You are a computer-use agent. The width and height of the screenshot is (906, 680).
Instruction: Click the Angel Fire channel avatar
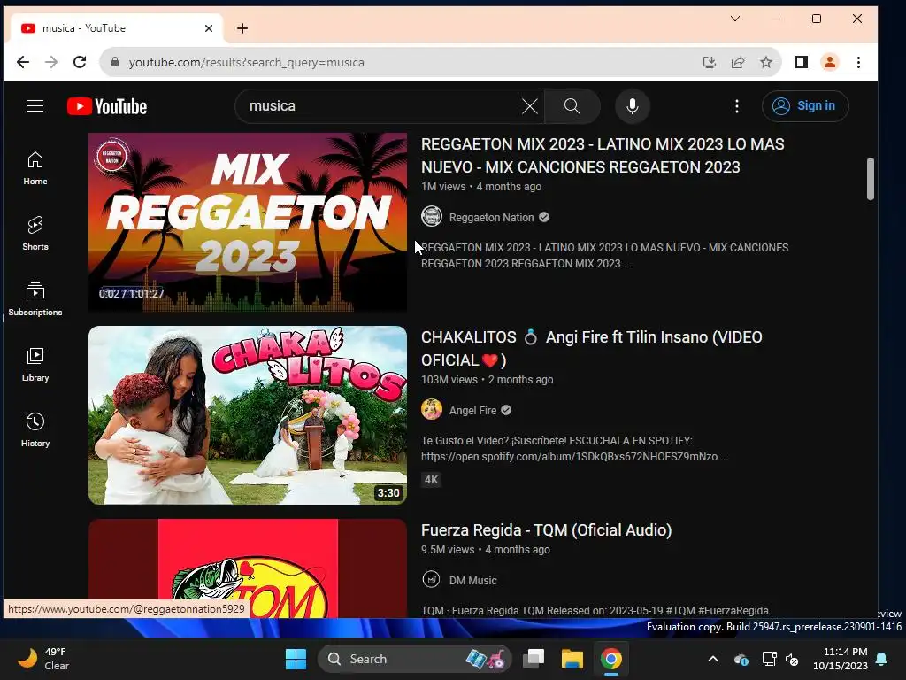click(432, 409)
